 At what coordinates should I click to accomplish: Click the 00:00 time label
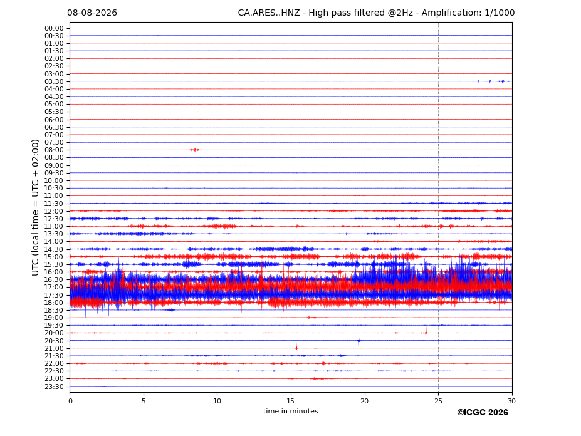(x=54, y=28)
